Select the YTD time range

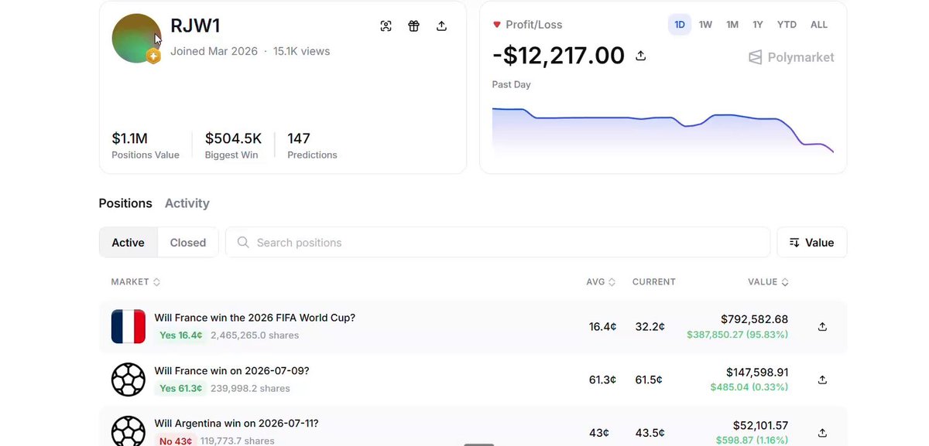click(x=787, y=25)
